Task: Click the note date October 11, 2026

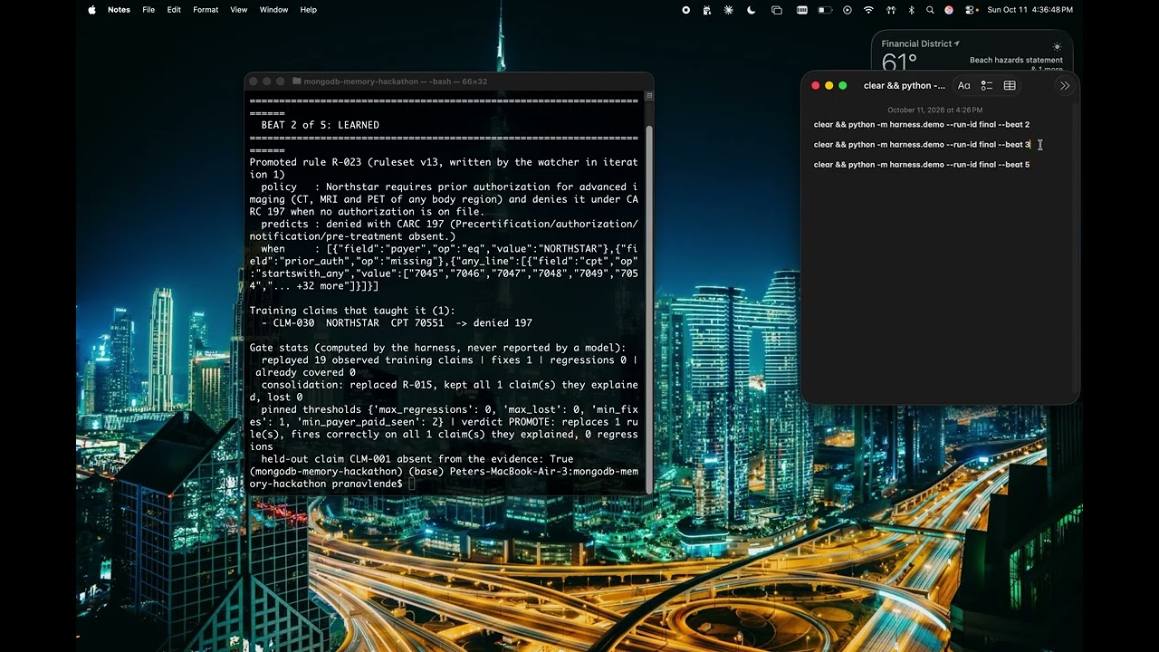Action: (x=934, y=110)
